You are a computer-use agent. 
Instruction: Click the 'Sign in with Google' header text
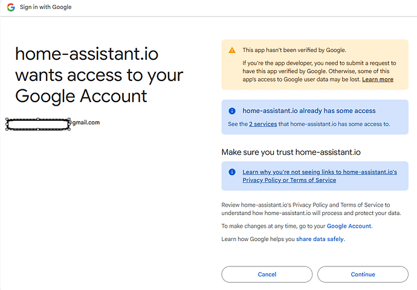tap(45, 7)
